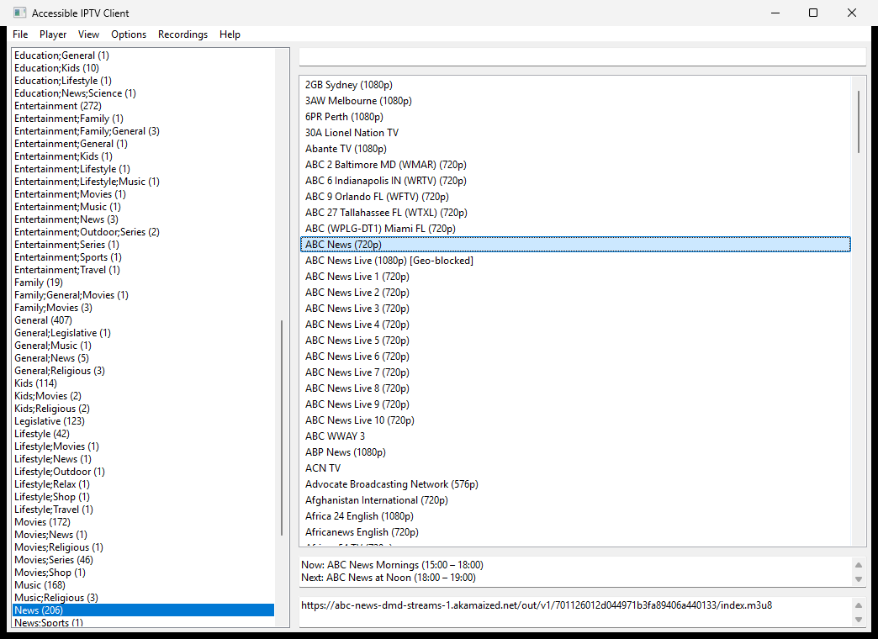Open the Help menu
878x639 pixels.
coord(230,34)
